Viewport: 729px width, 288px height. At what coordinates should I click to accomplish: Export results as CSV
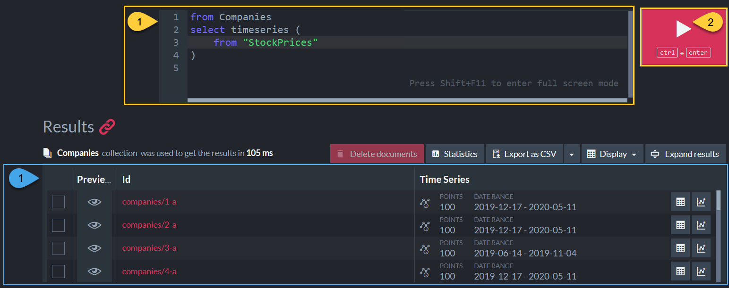524,154
